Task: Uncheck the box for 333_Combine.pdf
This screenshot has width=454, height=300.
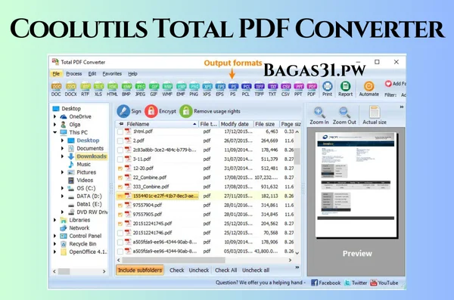Action: (x=120, y=187)
